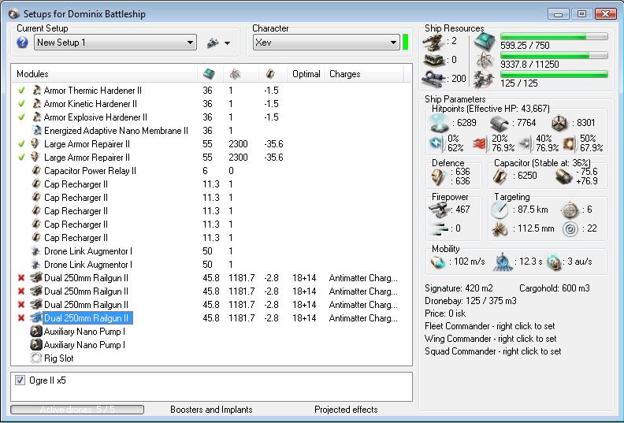The height and width of the screenshot is (423, 624).
Task: Click Squad Commander right click to set
Action: coord(492,351)
